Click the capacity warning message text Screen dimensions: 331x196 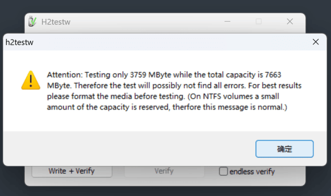[174, 91]
